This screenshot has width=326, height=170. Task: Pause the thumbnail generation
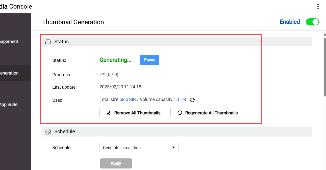click(149, 60)
